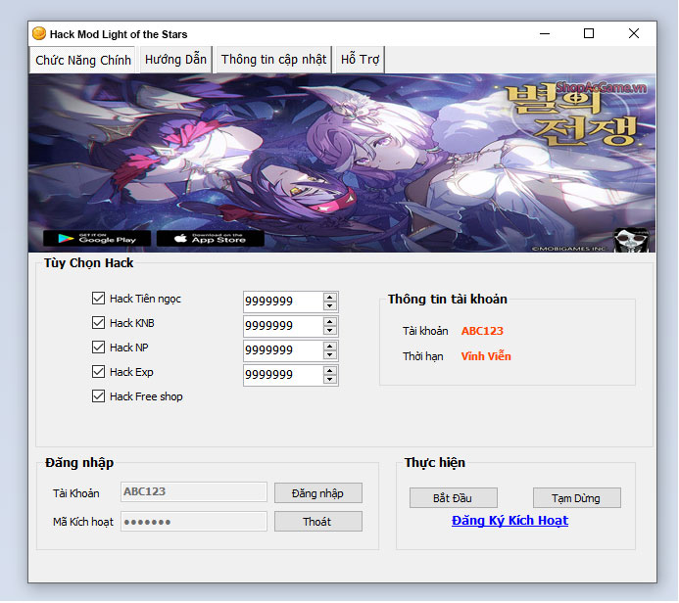The width and height of the screenshot is (679, 603).
Task: Decrease the Hack Exp value with down arrow
Action: click(x=330, y=380)
